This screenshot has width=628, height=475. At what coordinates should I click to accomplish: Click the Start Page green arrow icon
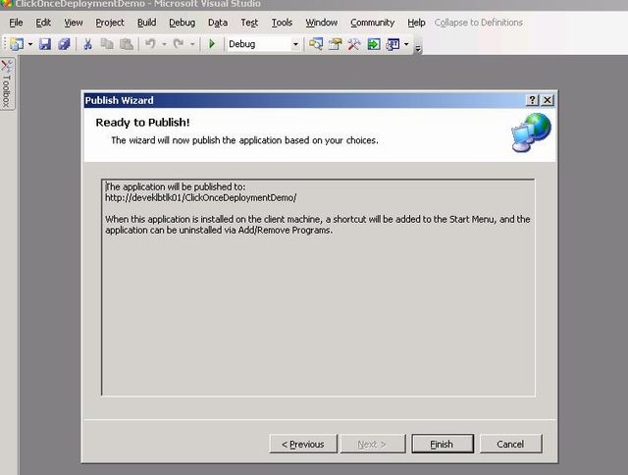tap(374, 44)
